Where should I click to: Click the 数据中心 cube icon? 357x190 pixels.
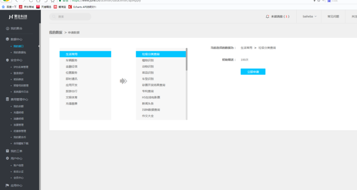(8, 39)
